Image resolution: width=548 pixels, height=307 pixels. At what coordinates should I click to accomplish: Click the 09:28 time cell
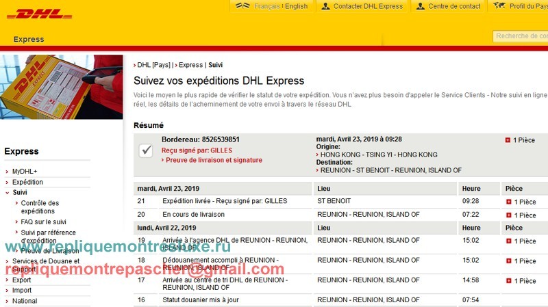[x=471, y=201]
